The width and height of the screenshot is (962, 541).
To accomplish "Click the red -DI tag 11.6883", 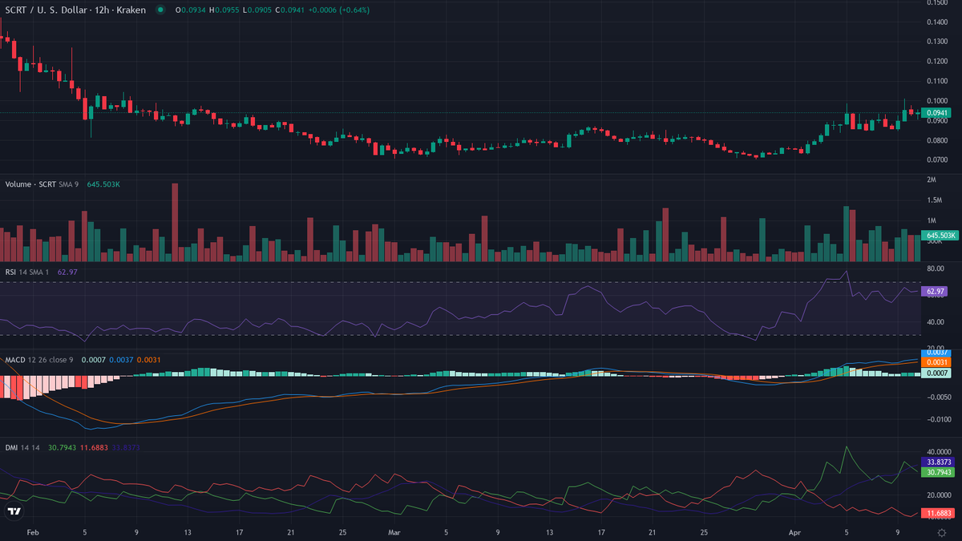I will (x=937, y=512).
